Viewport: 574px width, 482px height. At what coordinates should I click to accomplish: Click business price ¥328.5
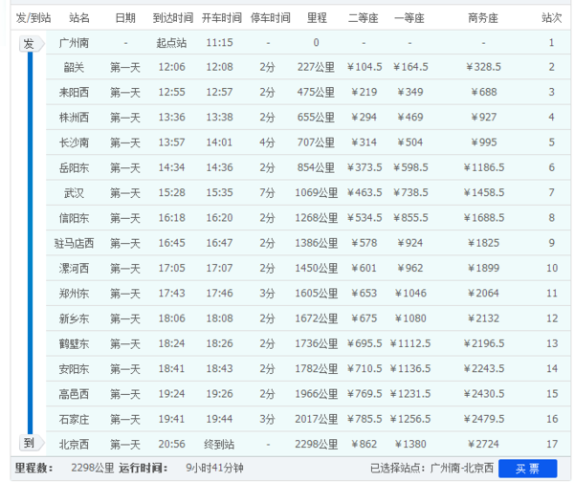(483, 67)
